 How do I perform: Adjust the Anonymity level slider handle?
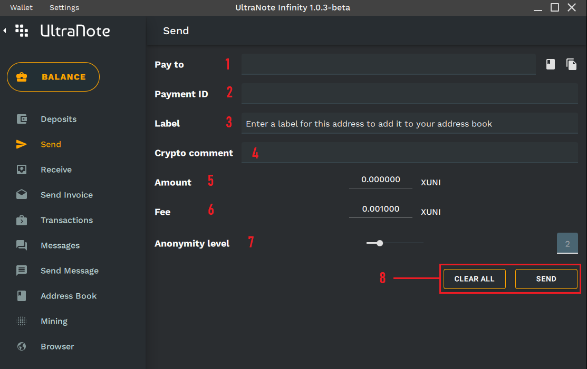tap(380, 243)
